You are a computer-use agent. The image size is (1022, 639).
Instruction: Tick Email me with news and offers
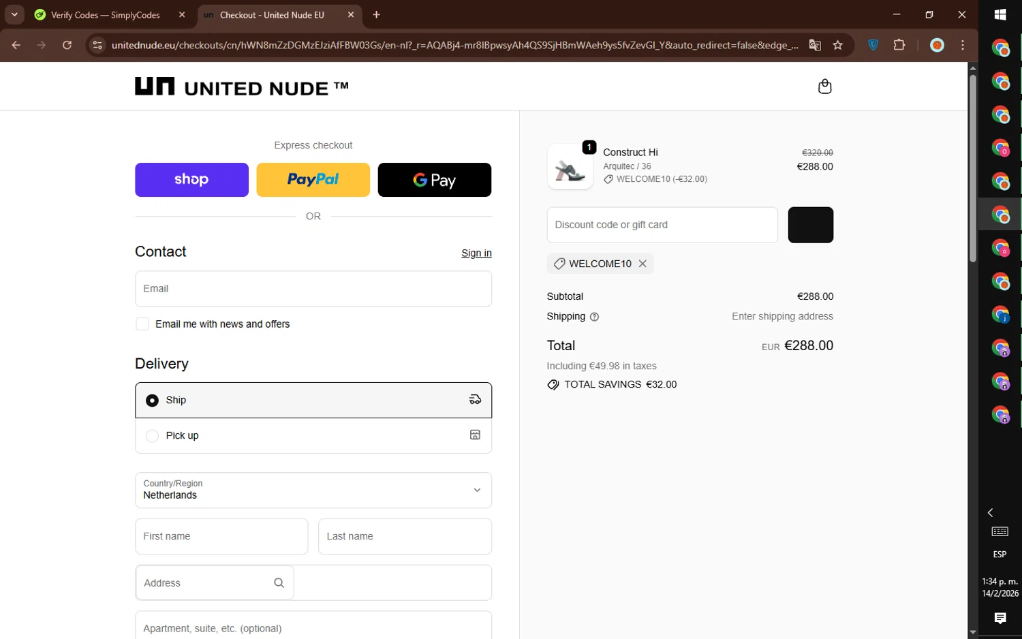point(142,324)
